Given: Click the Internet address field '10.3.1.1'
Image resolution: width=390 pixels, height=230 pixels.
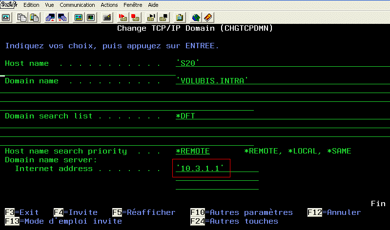Looking at the screenshot, I should coord(200,169).
